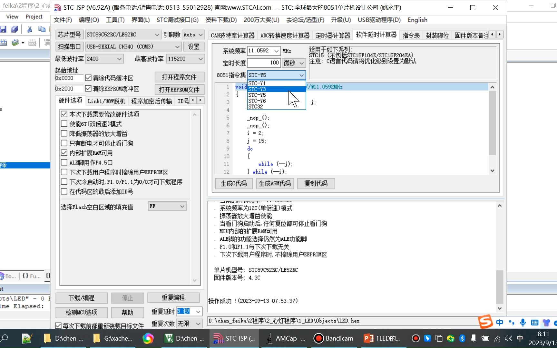The height and width of the screenshot is (348, 557).
Task: Toggle 清除代码缓冲区 checkbox
Action: tap(88, 78)
